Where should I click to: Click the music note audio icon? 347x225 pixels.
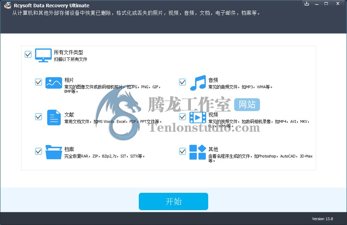(x=198, y=83)
